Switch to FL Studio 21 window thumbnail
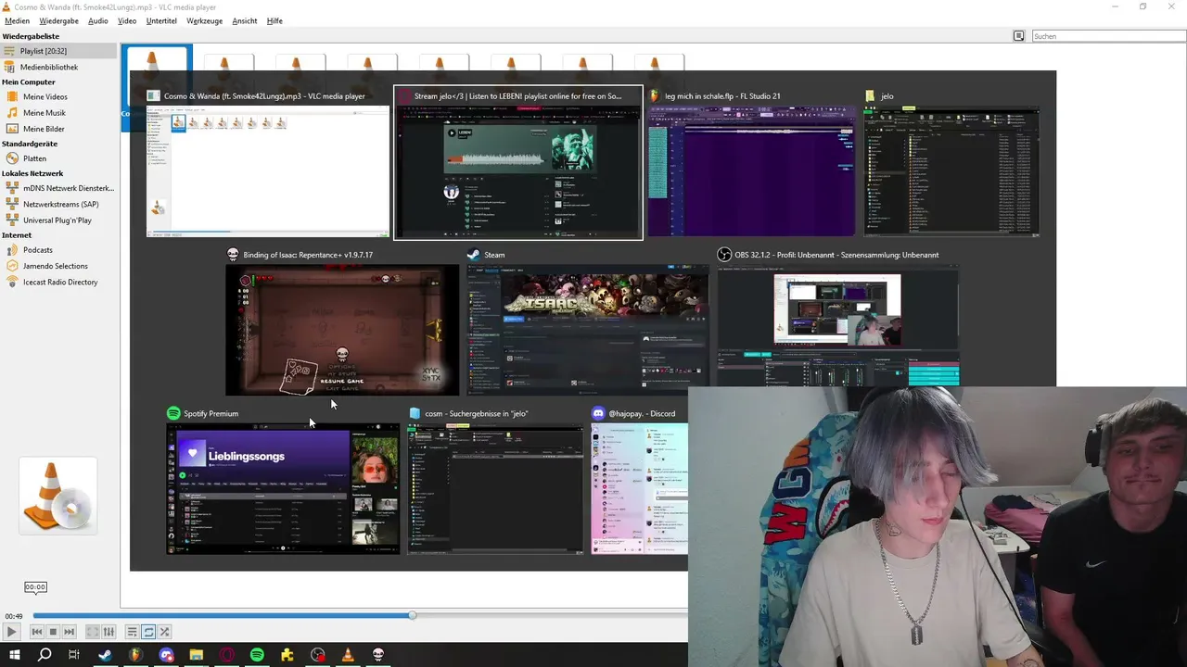Image resolution: width=1187 pixels, height=667 pixels. (x=750, y=163)
